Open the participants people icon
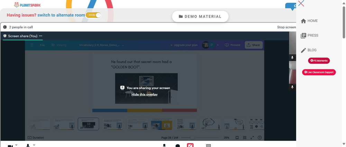This screenshot has height=147, width=346. [x=164, y=146]
